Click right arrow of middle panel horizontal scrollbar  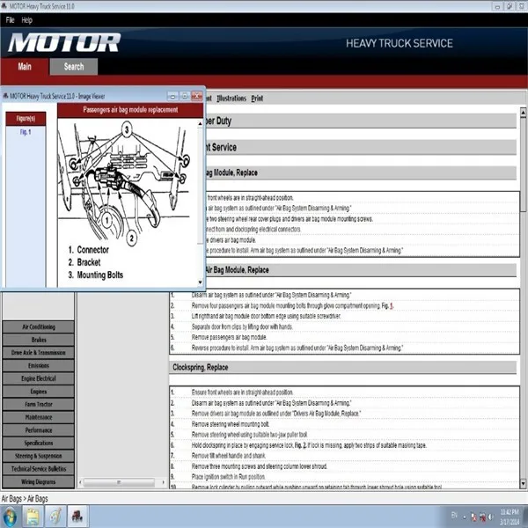[x=164, y=482]
